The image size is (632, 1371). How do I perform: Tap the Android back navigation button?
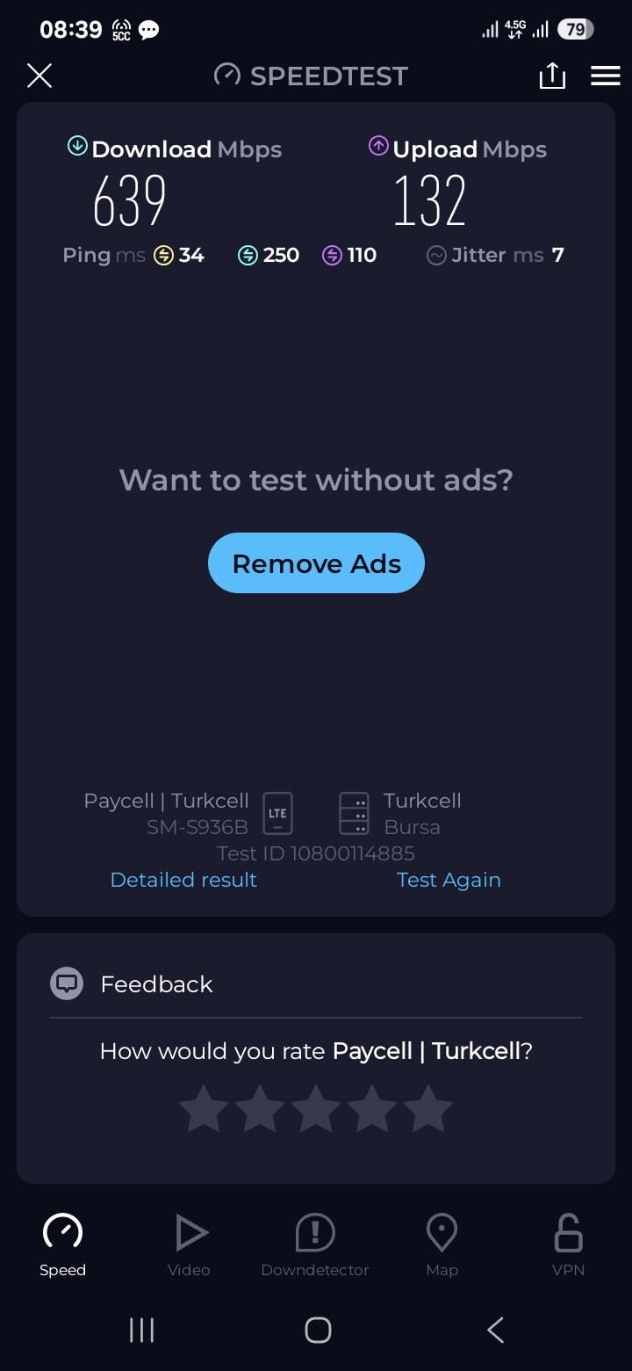pos(495,1330)
